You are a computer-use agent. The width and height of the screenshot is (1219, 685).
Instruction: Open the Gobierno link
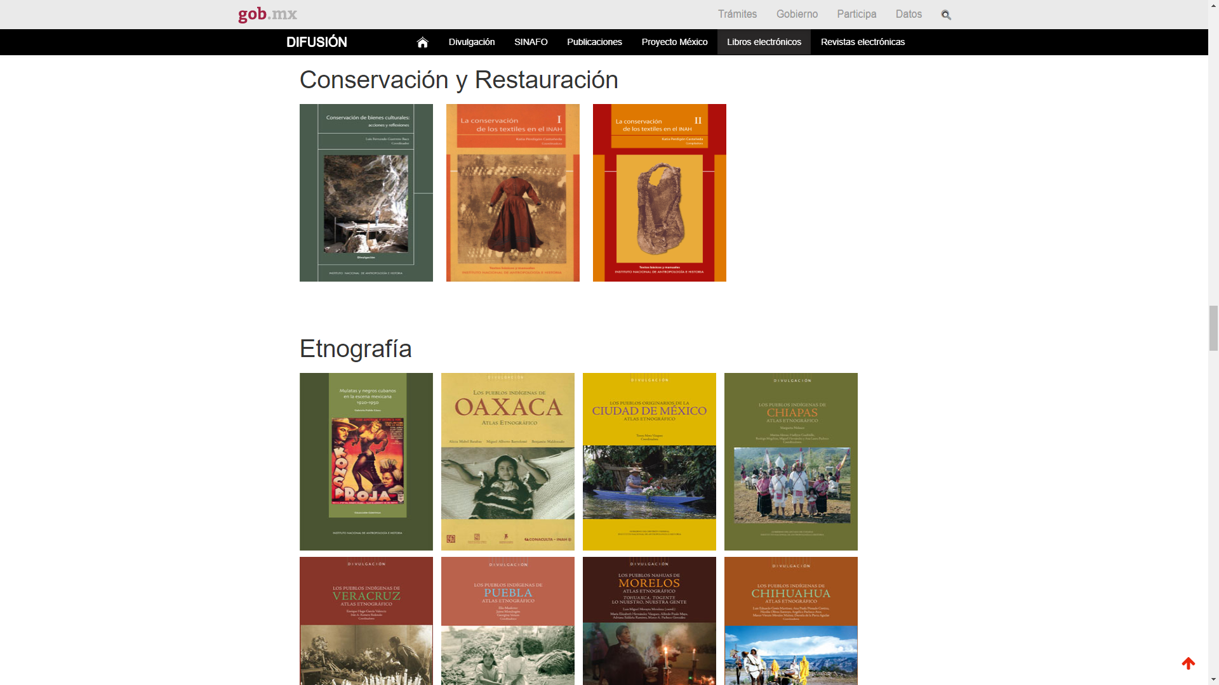pos(797,15)
